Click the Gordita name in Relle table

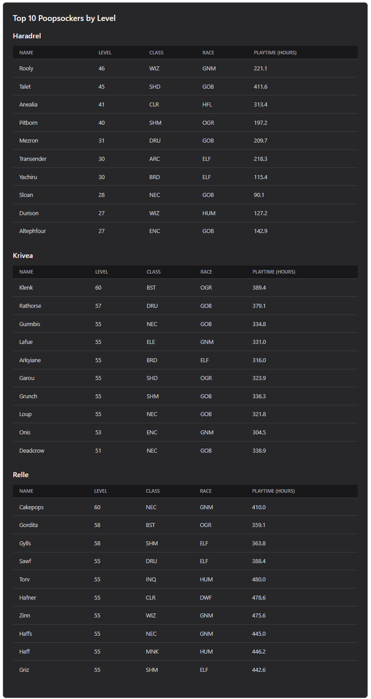(29, 525)
